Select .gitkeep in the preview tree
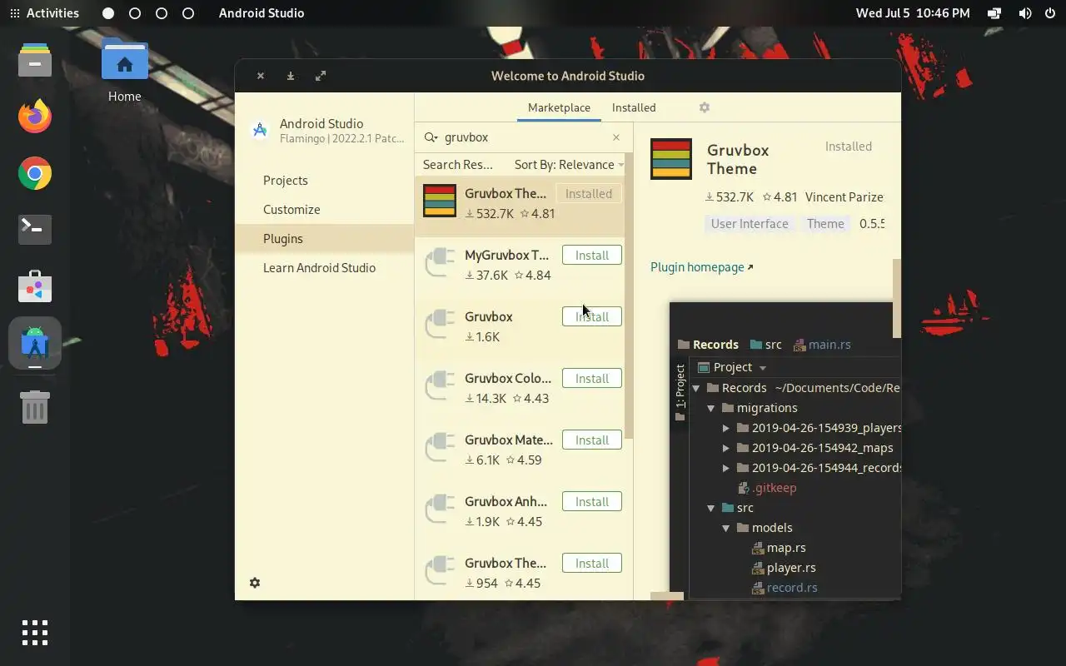Image resolution: width=1066 pixels, height=666 pixels. [774, 488]
